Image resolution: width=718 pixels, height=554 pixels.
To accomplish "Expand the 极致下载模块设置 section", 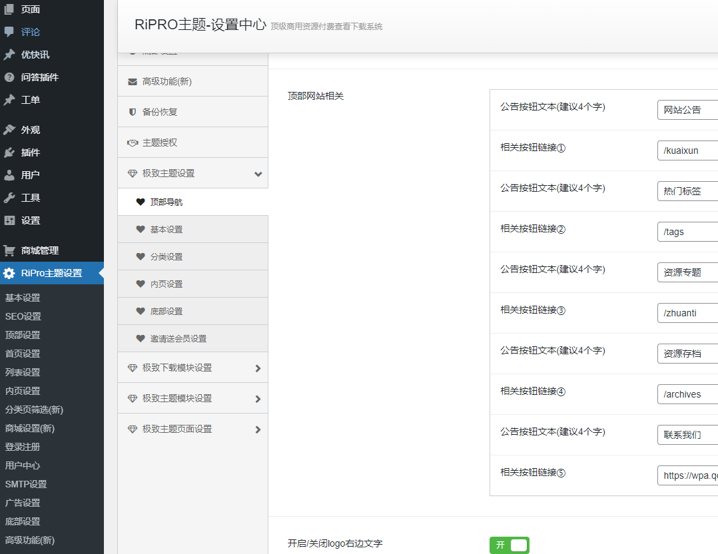I will (x=258, y=368).
